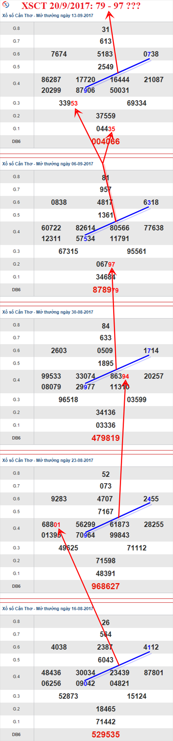Click the G.5 number 7167
This screenshot has height=741, width=173.
[106, 512]
